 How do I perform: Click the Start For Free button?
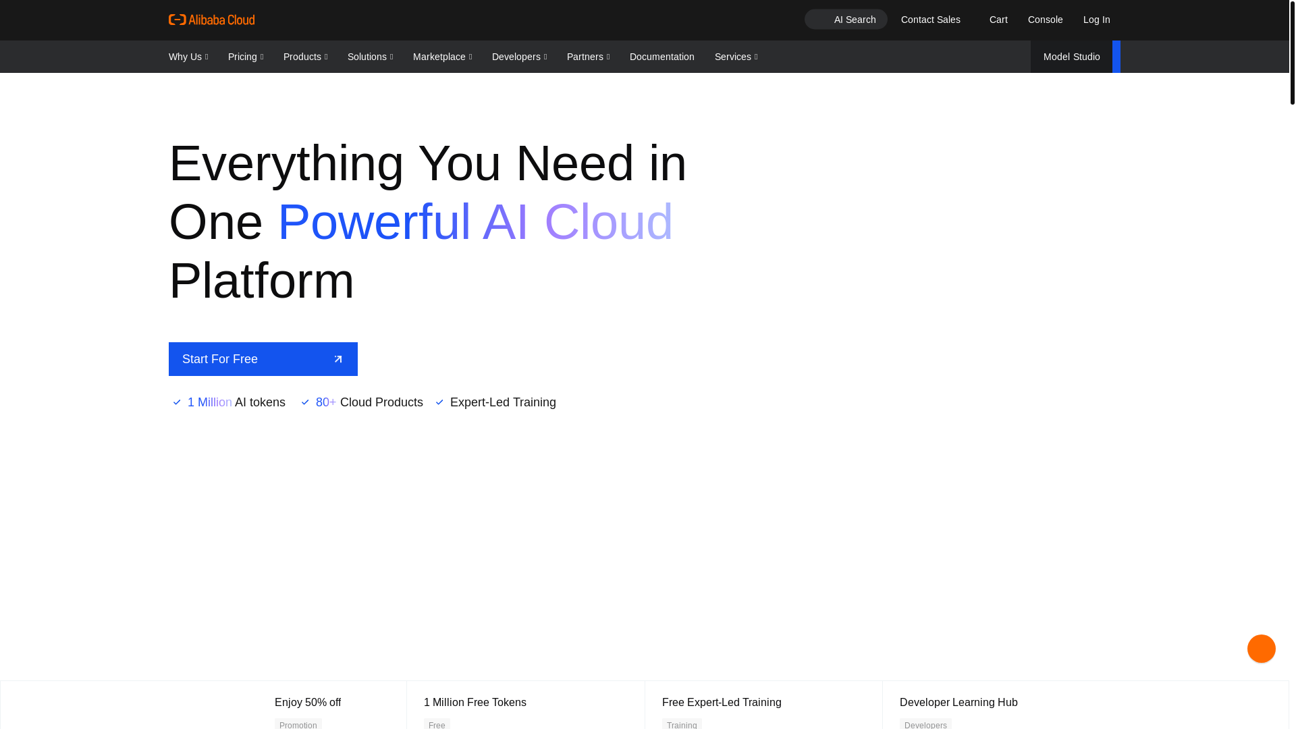pos(263,359)
